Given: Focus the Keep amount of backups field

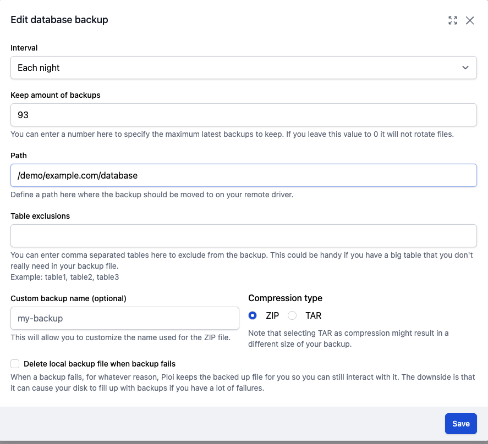Looking at the screenshot, I should point(243,115).
